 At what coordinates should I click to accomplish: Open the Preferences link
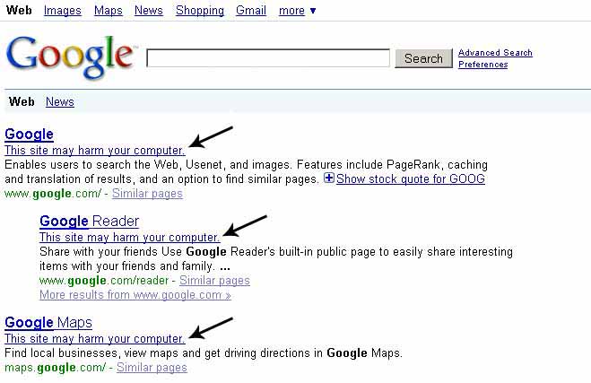point(483,65)
